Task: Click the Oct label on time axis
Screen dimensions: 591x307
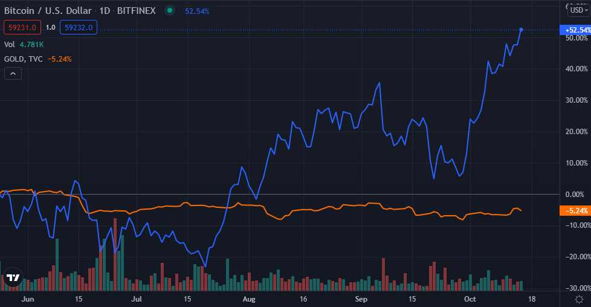Action: (470, 299)
